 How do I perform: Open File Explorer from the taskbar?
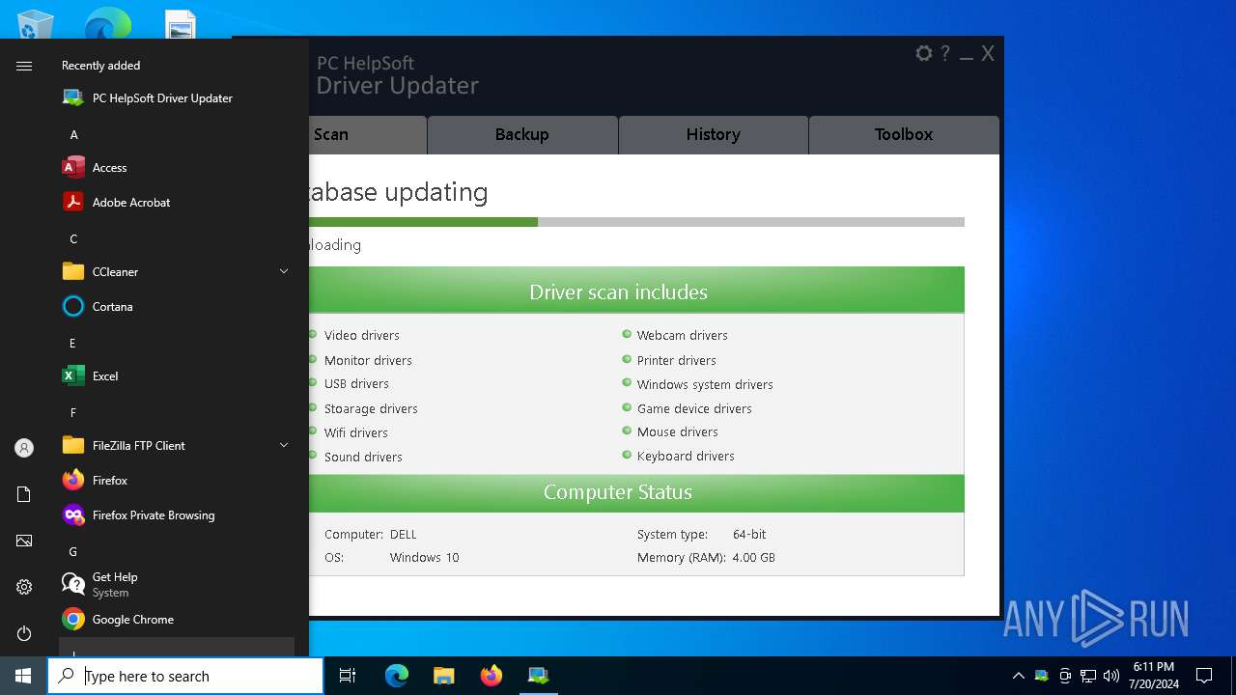444,676
